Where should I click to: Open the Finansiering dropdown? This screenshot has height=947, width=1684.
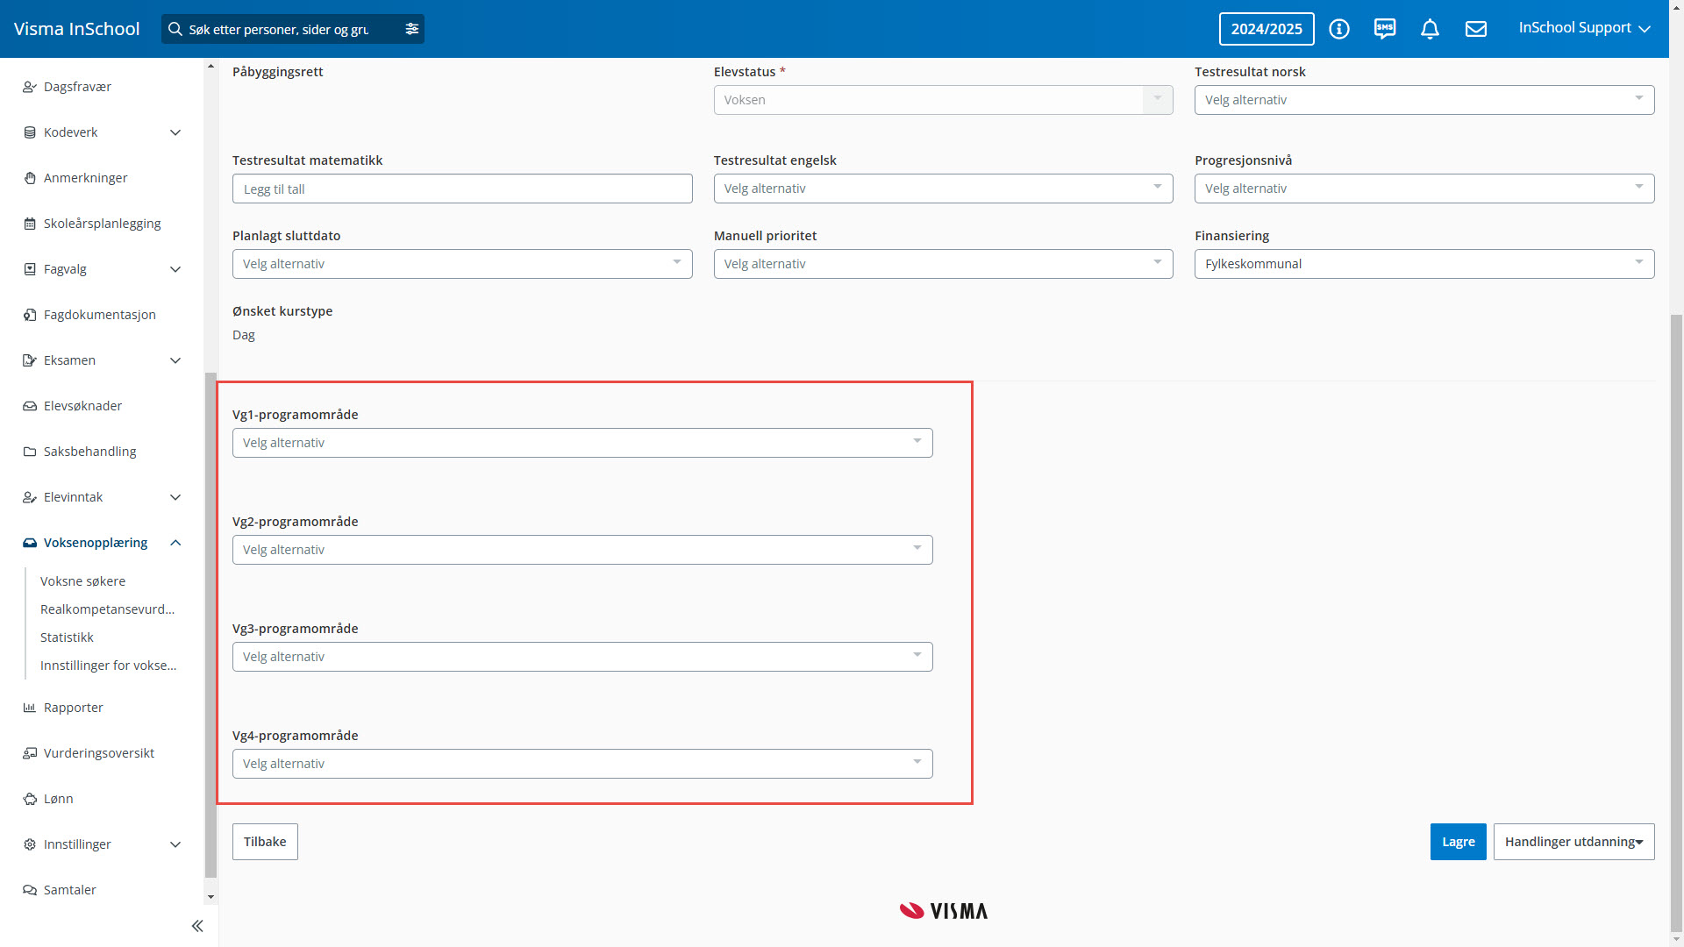[x=1424, y=264]
